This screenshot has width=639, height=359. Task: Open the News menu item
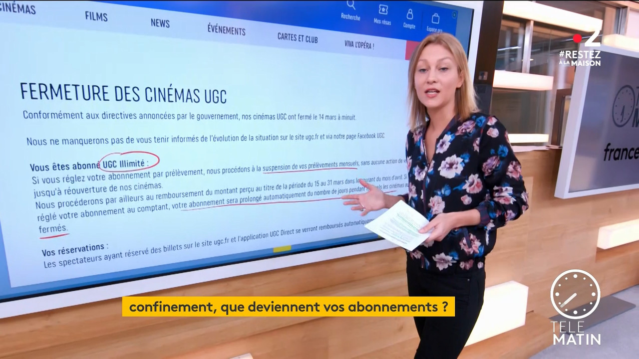click(160, 23)
